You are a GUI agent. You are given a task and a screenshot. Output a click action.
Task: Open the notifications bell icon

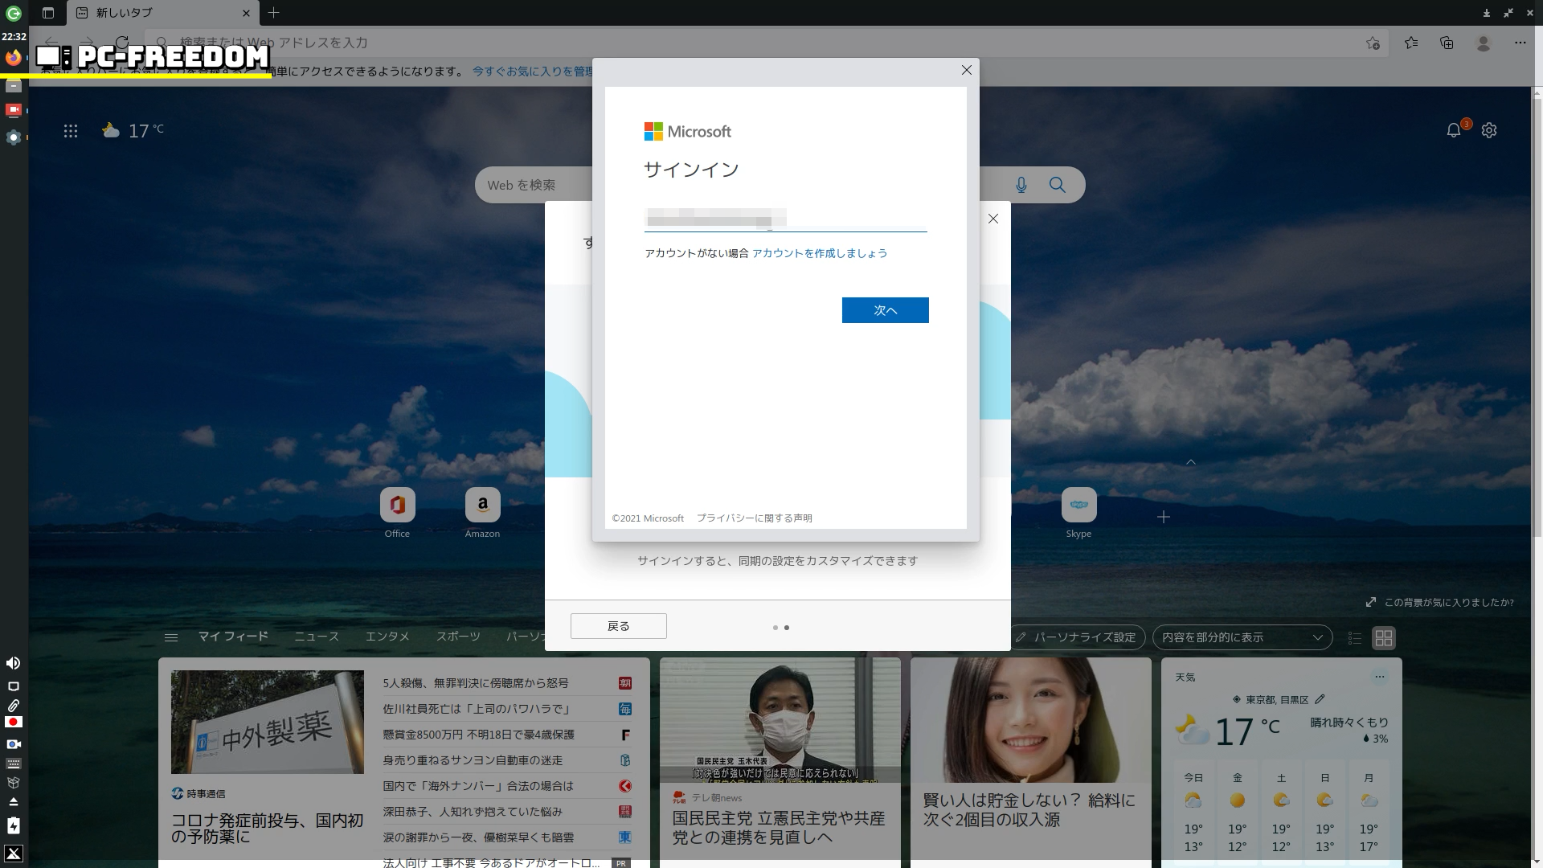coord(1454,130)
